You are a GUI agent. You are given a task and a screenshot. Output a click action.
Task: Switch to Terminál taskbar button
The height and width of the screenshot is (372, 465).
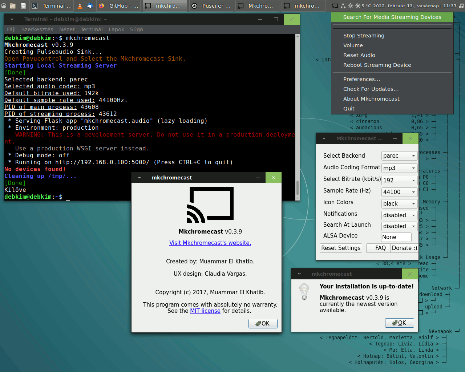click(52, 5)
